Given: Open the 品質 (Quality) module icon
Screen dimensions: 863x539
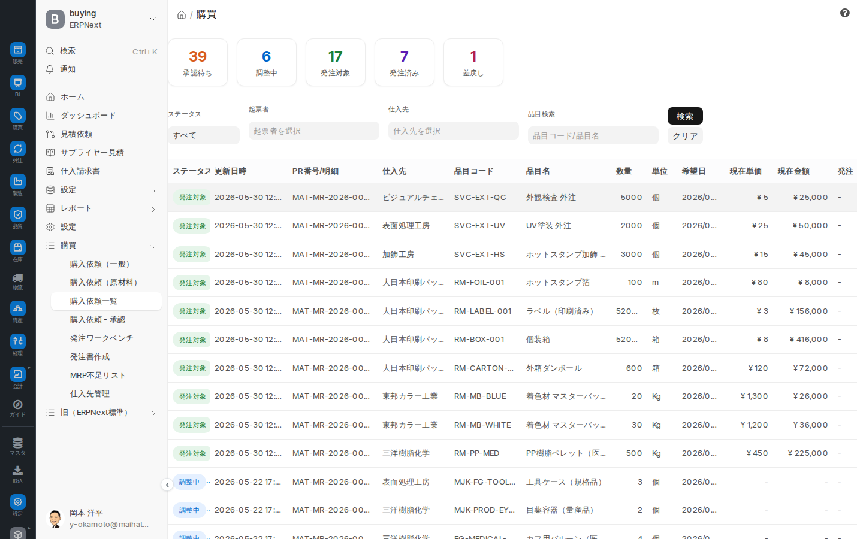Looking at the screenshot, I should click(17, 214).
